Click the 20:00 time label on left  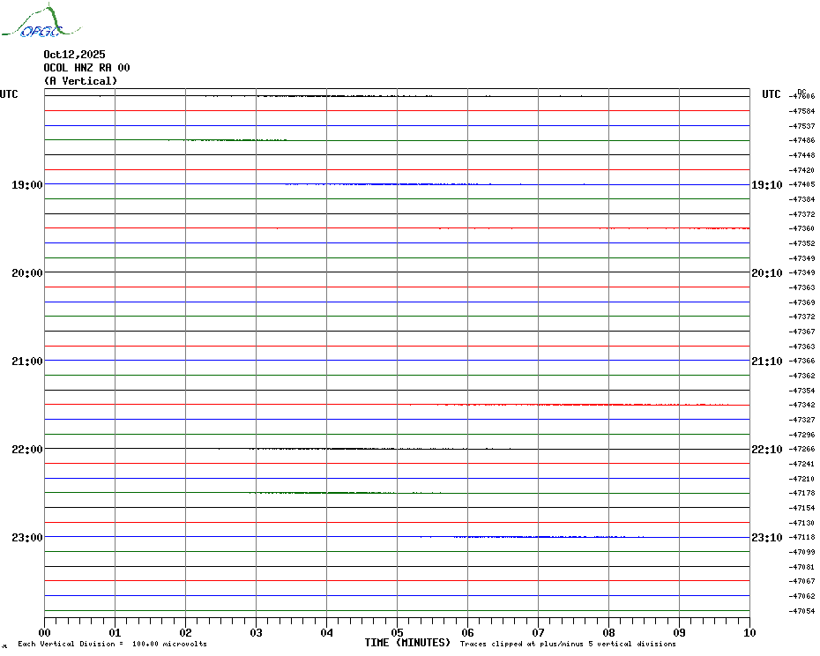[x=26, y=273]
